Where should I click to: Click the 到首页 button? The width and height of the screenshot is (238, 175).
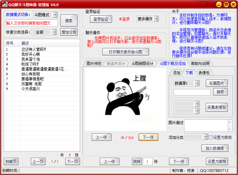pos(11,161)
